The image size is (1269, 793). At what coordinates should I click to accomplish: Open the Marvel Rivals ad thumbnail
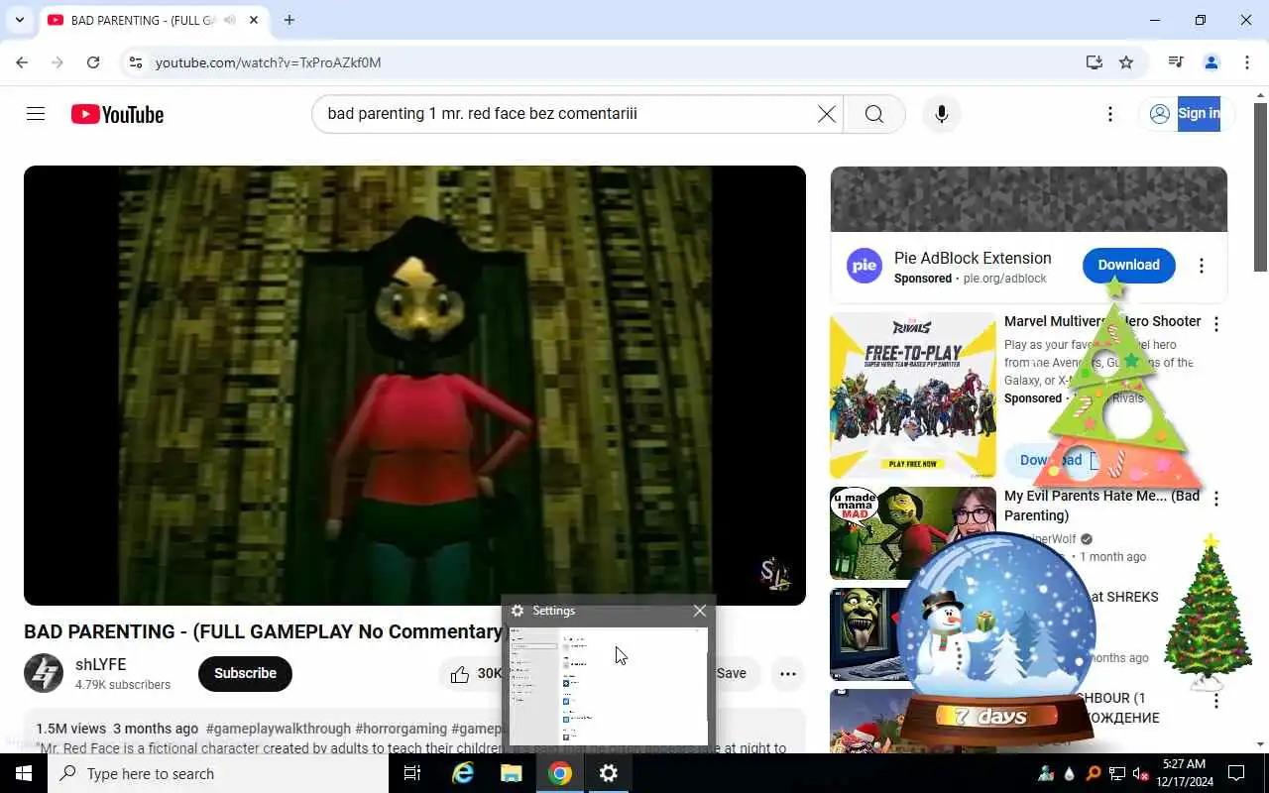pos(912,396)
